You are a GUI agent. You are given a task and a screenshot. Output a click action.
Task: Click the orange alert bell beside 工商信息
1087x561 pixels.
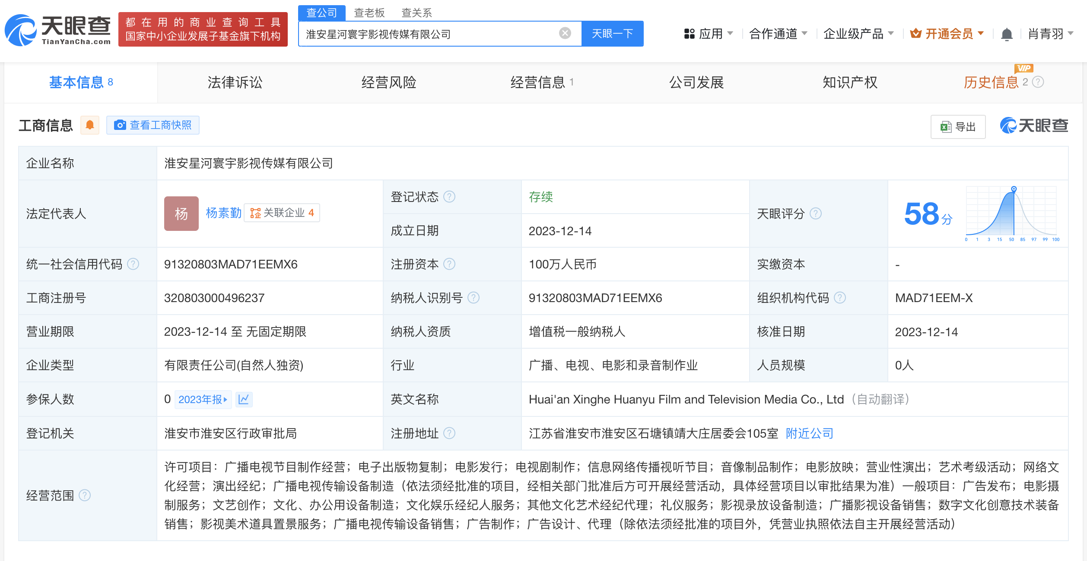(90, 125)
